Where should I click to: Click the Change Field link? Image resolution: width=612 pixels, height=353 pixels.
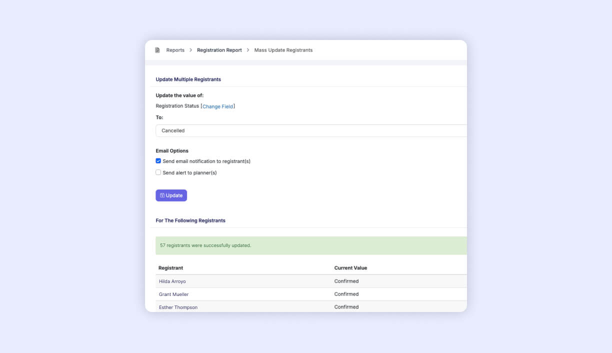click(x=218, y=106)
